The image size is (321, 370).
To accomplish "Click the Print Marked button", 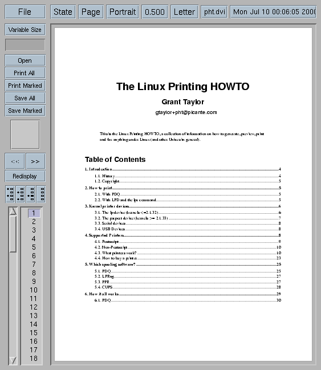I will (x=25, y=86).
